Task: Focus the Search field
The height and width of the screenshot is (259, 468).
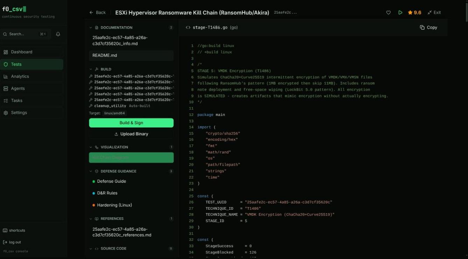Action: click(x=26, y=34)
